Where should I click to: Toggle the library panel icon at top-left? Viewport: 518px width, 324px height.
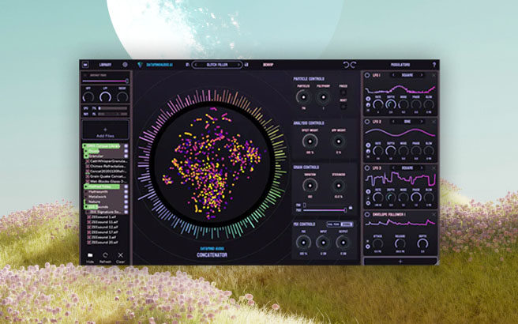tap(85, 65)
